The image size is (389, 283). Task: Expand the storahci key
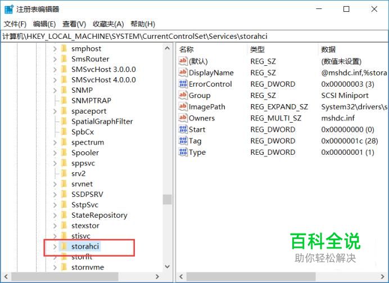55,246
